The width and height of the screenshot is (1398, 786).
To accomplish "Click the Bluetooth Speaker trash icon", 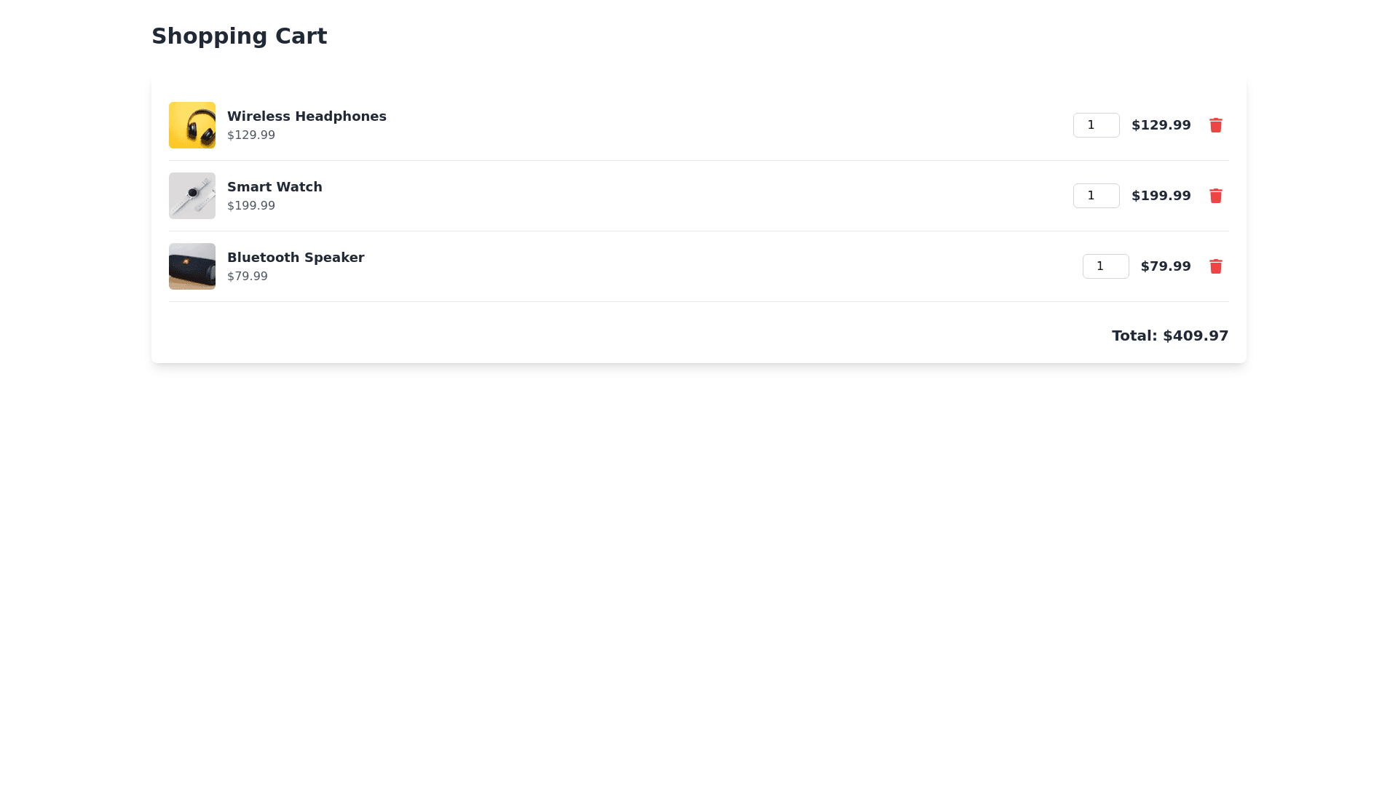I will [x=1215, y=266].
